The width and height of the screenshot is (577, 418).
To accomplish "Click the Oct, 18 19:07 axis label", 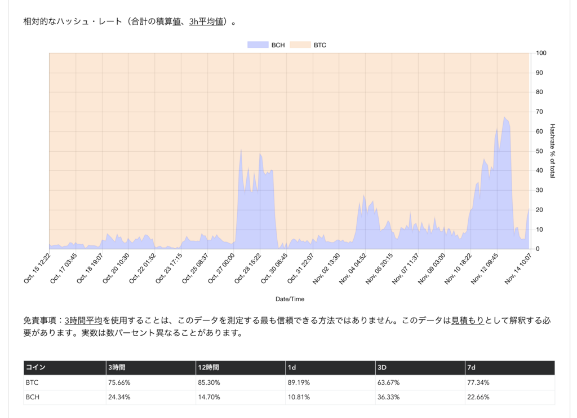I will point(90,269).
